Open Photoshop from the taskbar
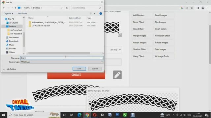This screenshot has height=118, width=211. click(117, 115)
